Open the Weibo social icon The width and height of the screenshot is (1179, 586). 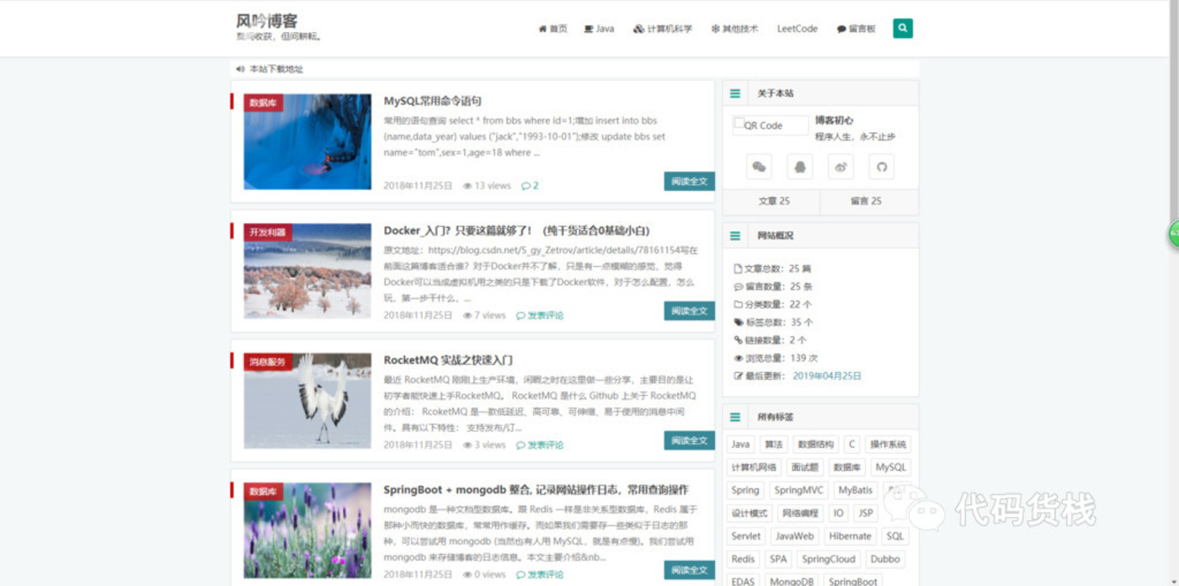(x=840, y=167)
